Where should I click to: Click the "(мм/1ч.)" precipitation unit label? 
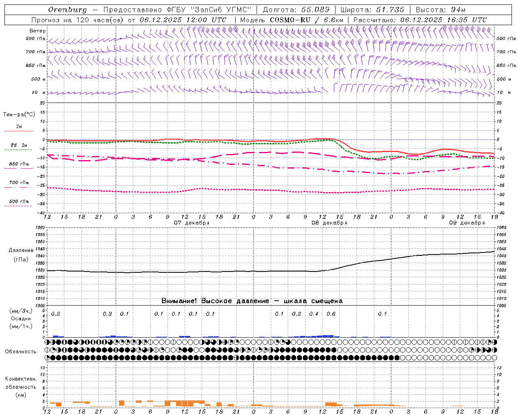coord(21,326)
